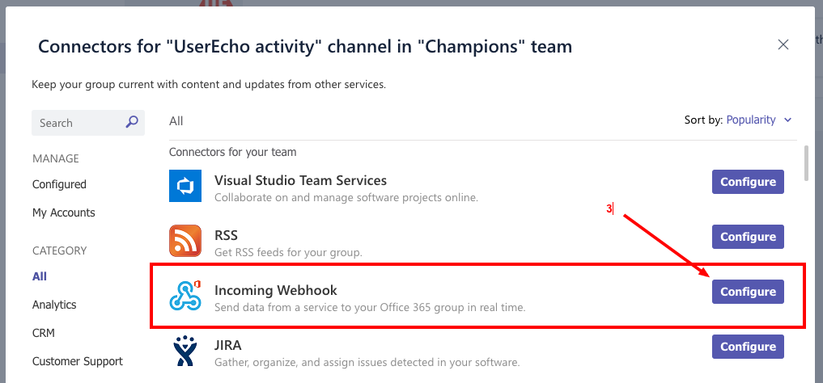Viewport: 823px width, 383px height.
Task: Configure Visual Studio Team Services connector
Action: click(x=748, y=182)
